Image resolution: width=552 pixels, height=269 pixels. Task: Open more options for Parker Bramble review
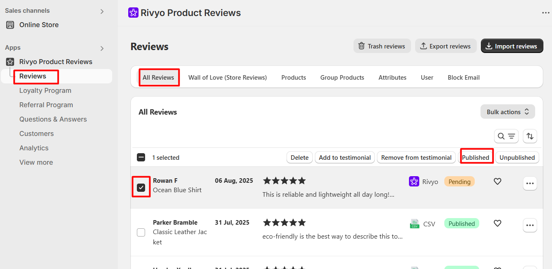tap(530, 225)
